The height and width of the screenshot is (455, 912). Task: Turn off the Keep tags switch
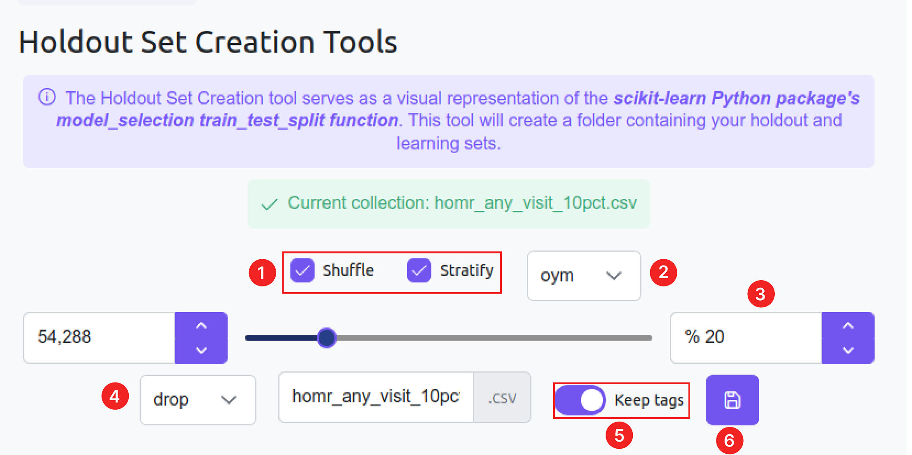pyautogui.click(x=580, y=400)
